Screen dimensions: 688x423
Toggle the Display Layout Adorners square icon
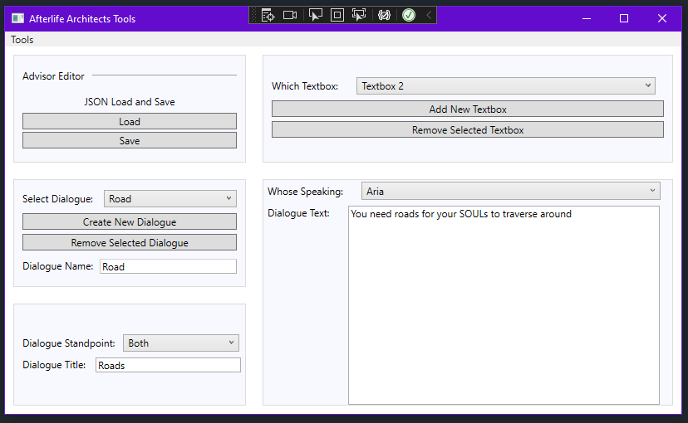pyautogui.click(x=337, y=15)
